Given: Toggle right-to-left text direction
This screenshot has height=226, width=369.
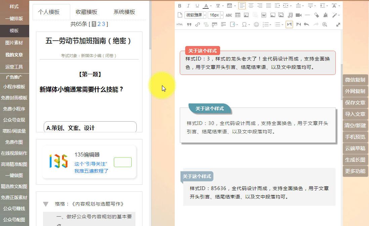Looking at the screenshot, I should 298,25.
